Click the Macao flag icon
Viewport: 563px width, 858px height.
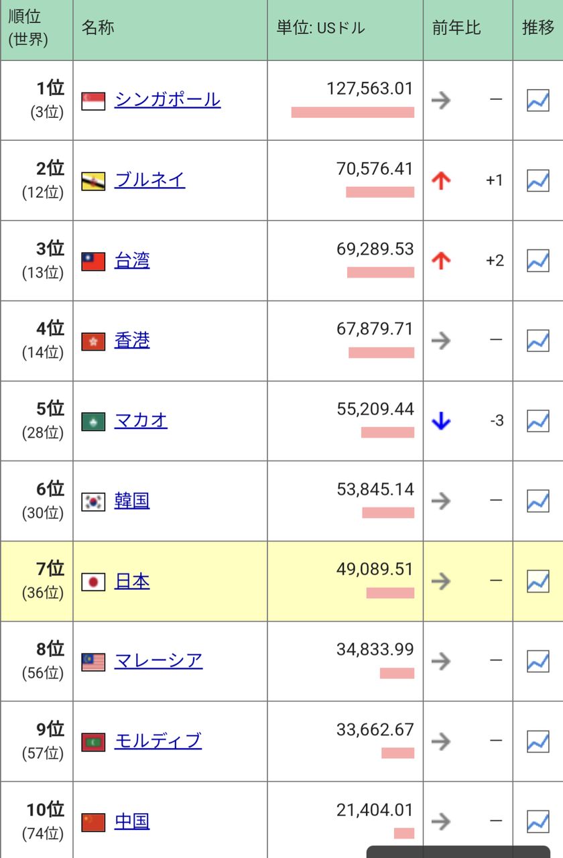point(93,422)
